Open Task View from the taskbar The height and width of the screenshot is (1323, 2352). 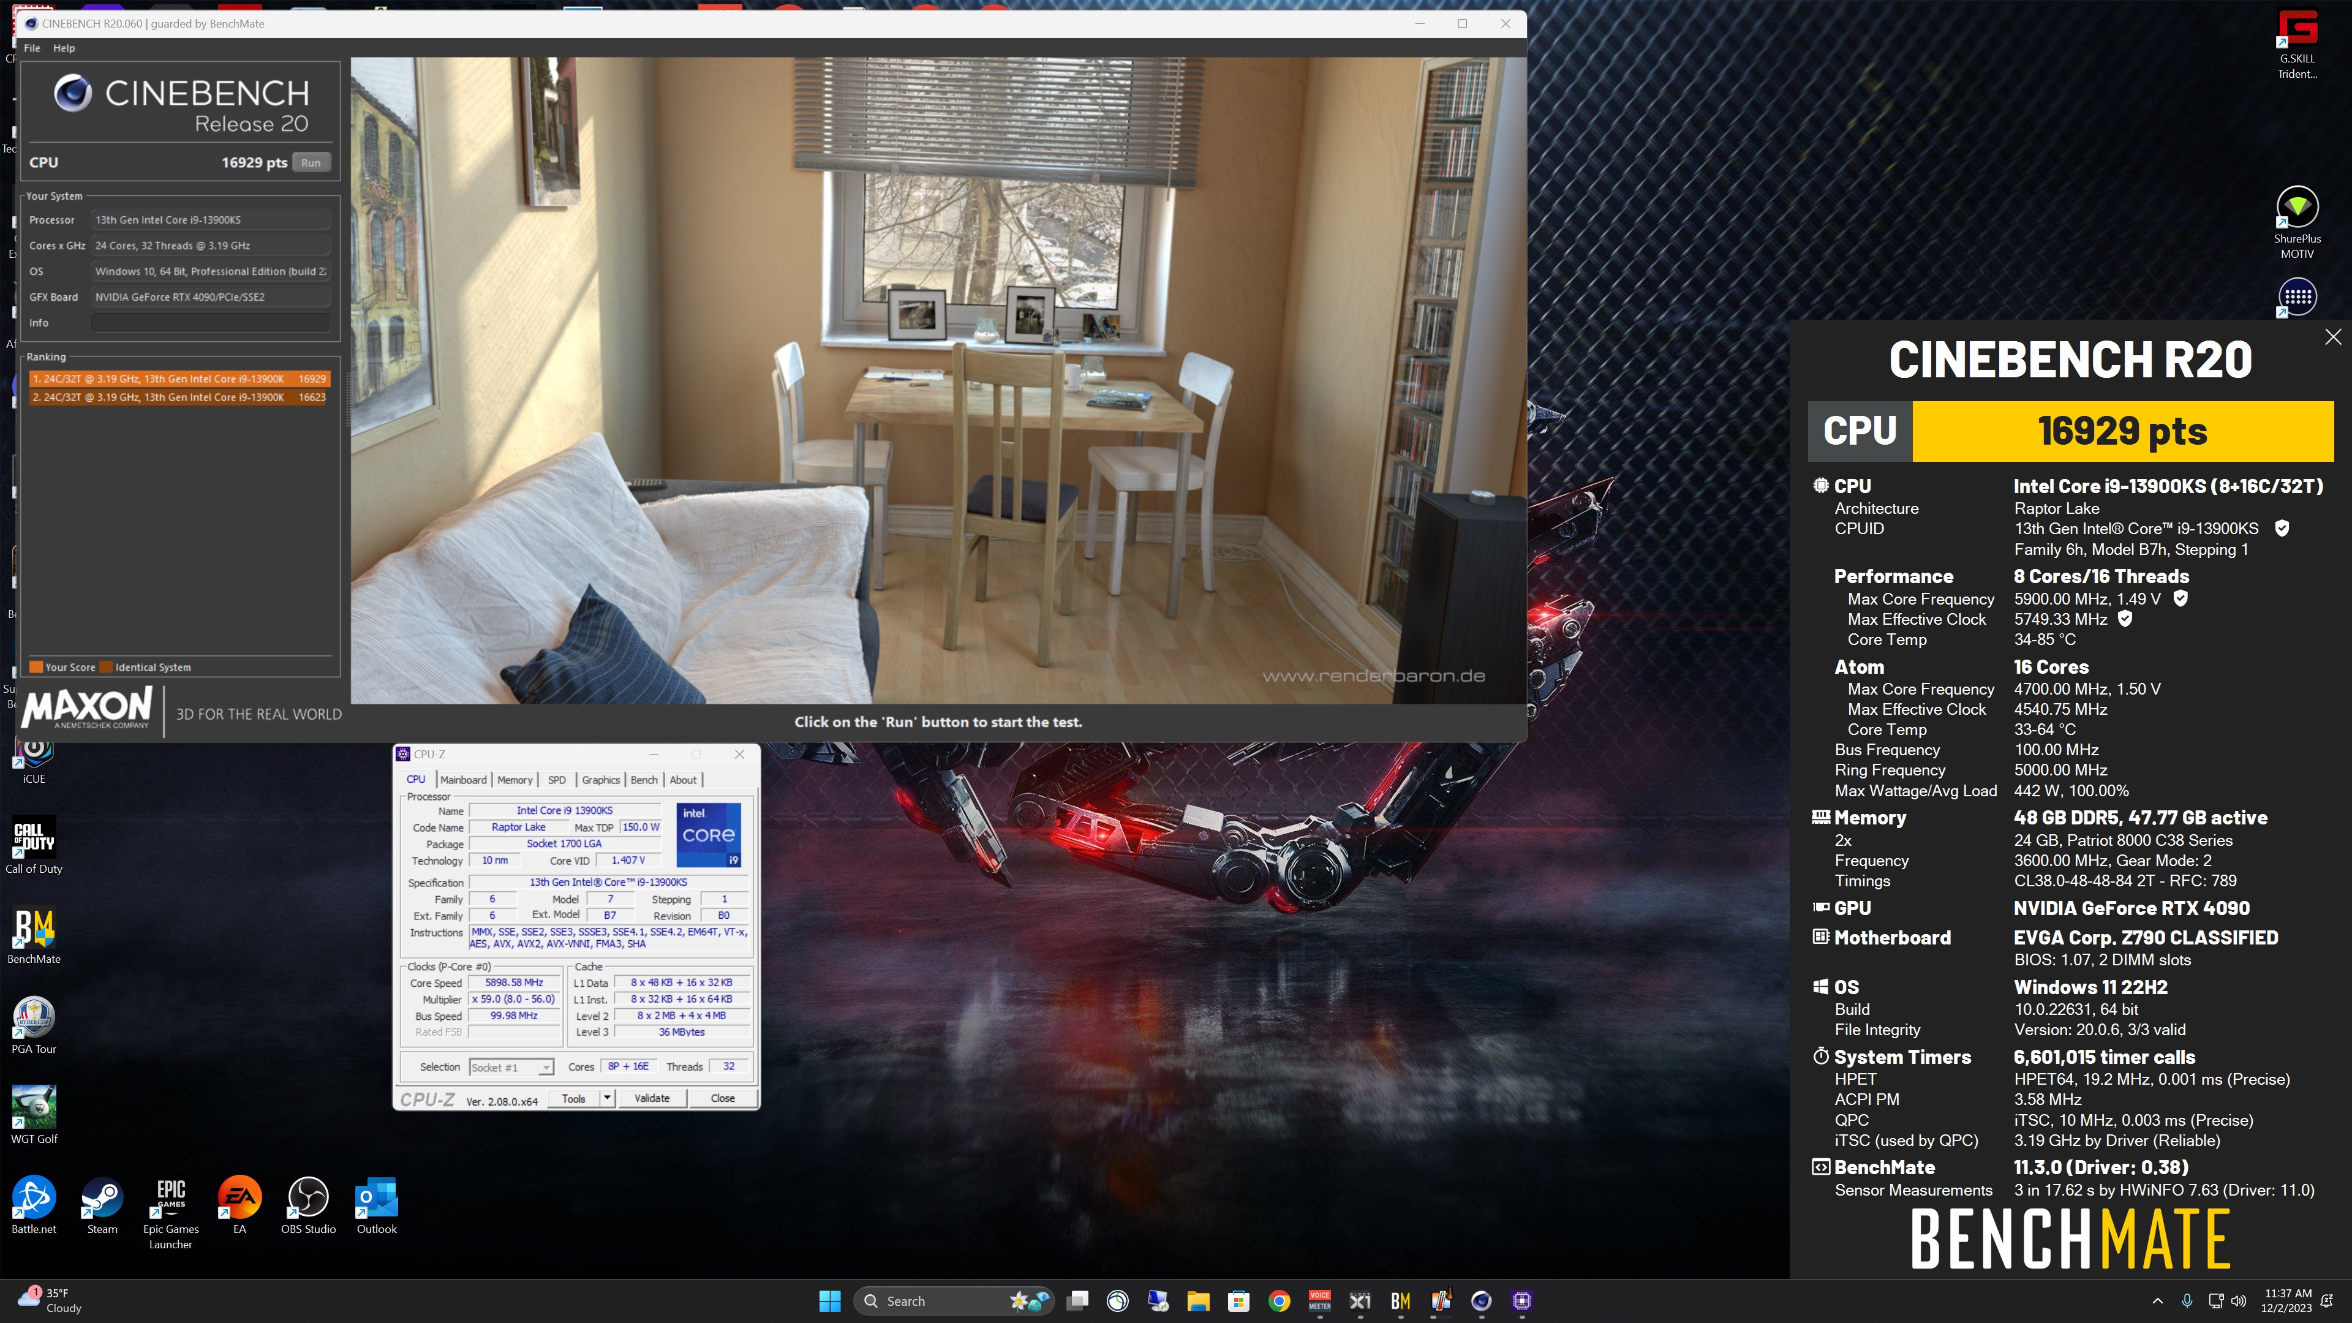tap(1077, 1301)
